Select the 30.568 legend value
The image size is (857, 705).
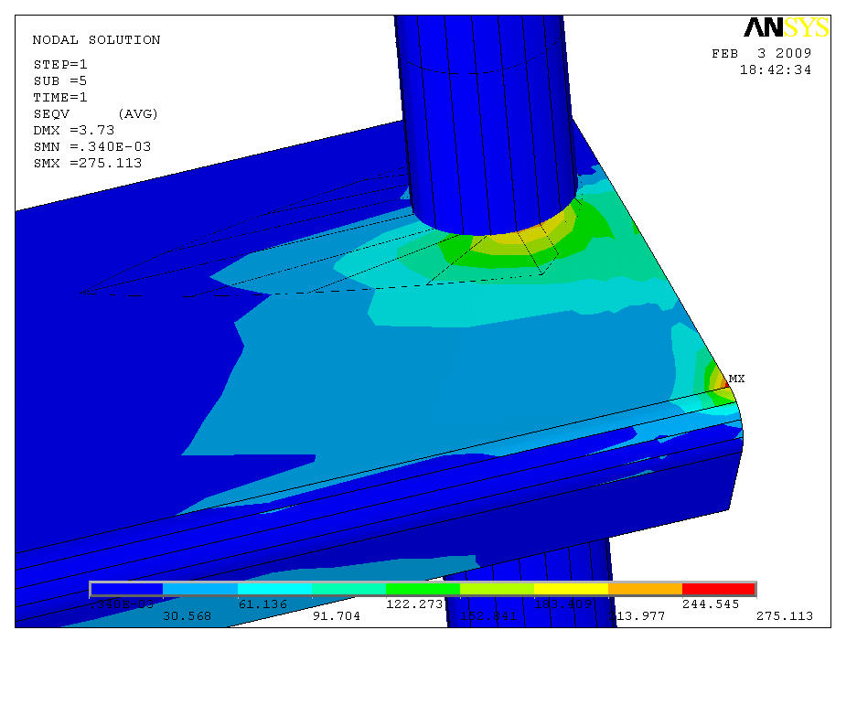pos(187,616)
